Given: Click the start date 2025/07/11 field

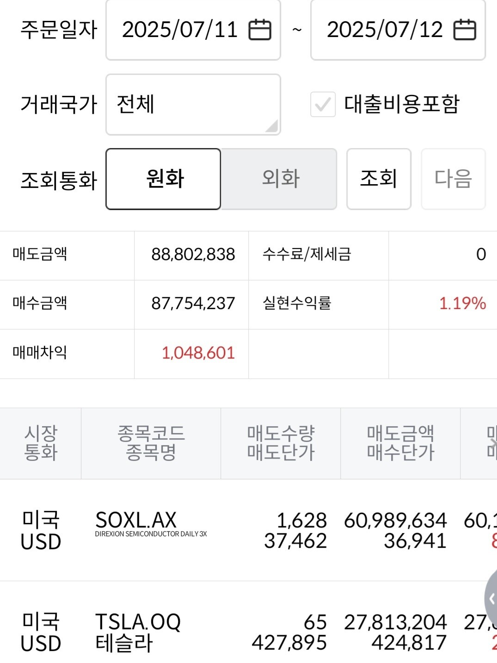Looking at the screenshot, I should (x=180, y=30).
